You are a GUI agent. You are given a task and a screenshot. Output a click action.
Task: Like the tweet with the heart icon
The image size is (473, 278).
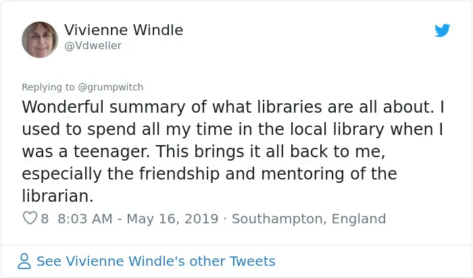[30, 218]
